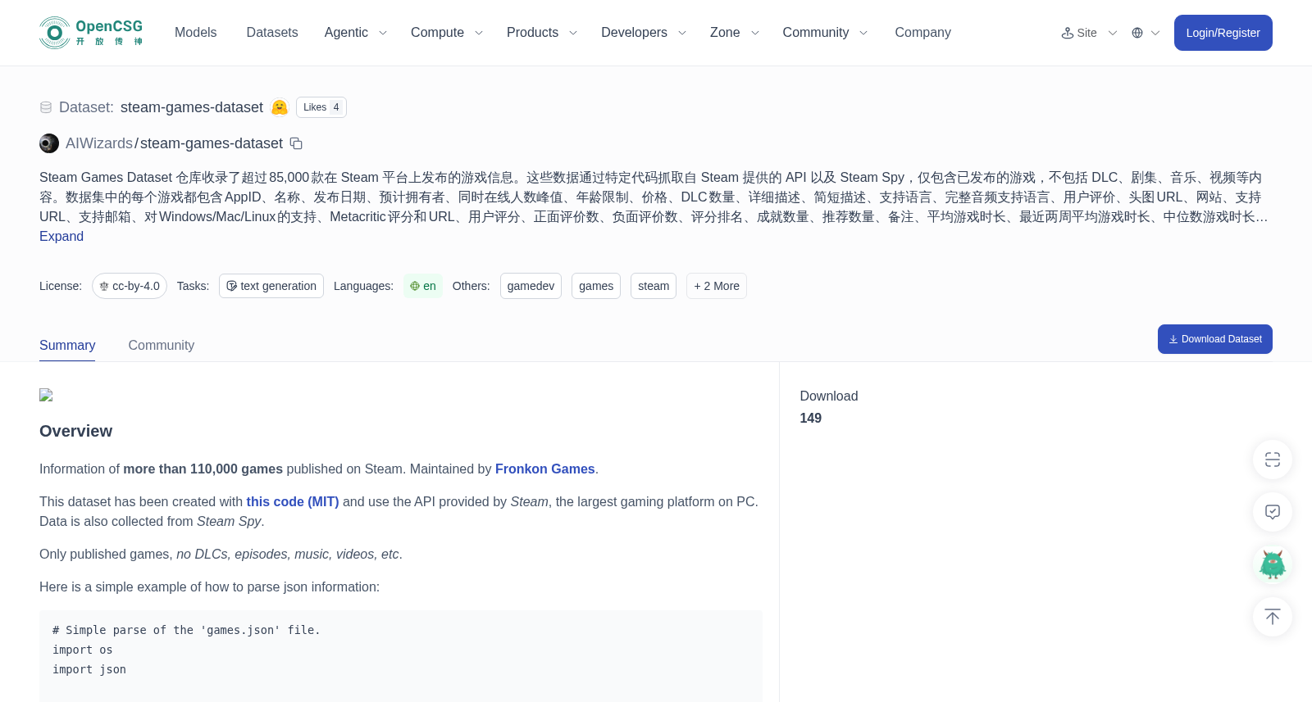Screen dimensions: 1312x702
Task: Open the AIWizards namespace link
Action: tap(99, 143)
